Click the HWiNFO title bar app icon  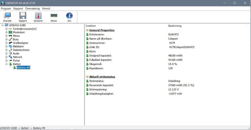tap(3, 3)
